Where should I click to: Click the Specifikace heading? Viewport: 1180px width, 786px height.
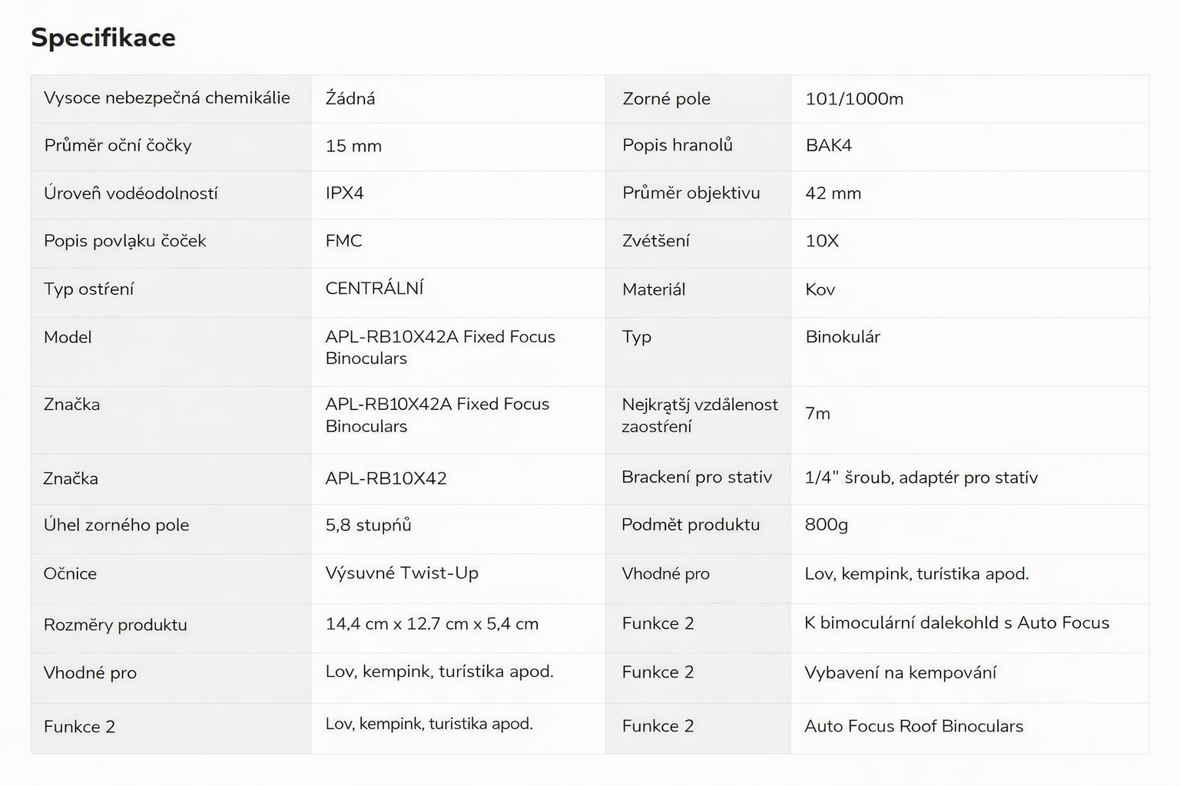click(x=103, y=38)
